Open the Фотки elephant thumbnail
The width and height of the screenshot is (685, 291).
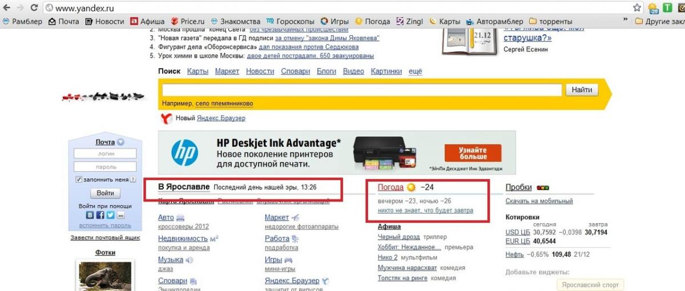click(x=105, y=276)
